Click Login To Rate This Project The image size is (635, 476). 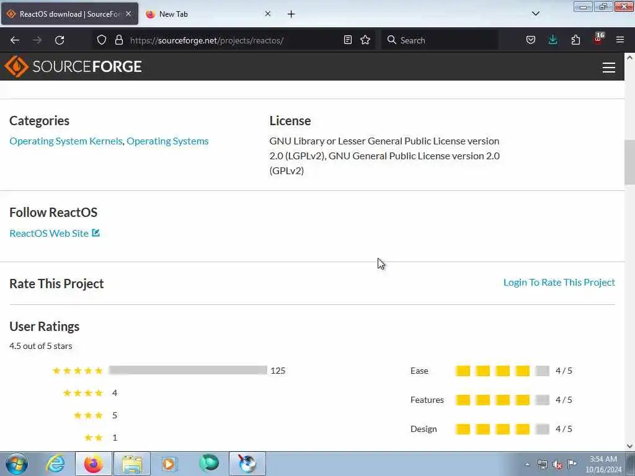click(x=559, y=282)
